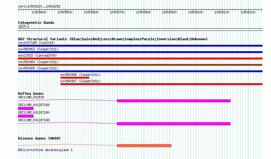The width and height of the screenshot is (271, 159).
Task: Click ruler position 10505700
Action: point(117,12)
